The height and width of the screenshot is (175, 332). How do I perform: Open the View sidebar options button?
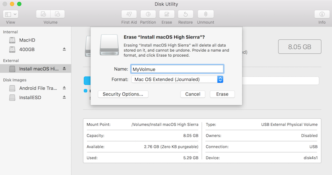(x=11, y=14)
